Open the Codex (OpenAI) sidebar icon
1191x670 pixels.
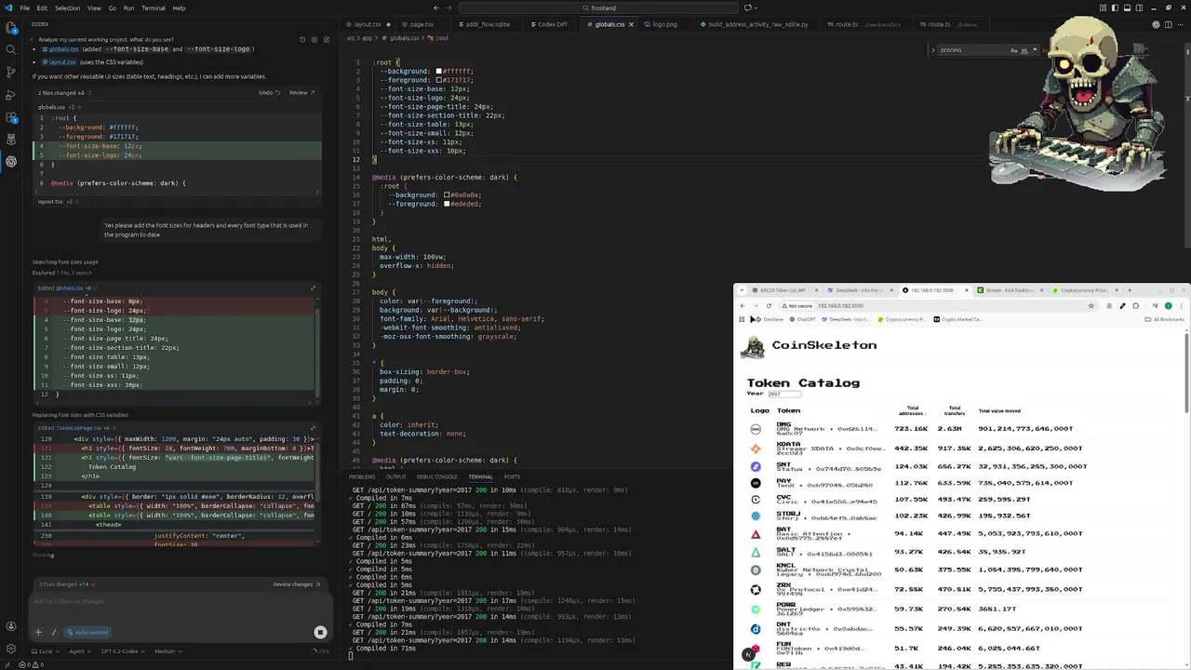click(x=11, y=161)
